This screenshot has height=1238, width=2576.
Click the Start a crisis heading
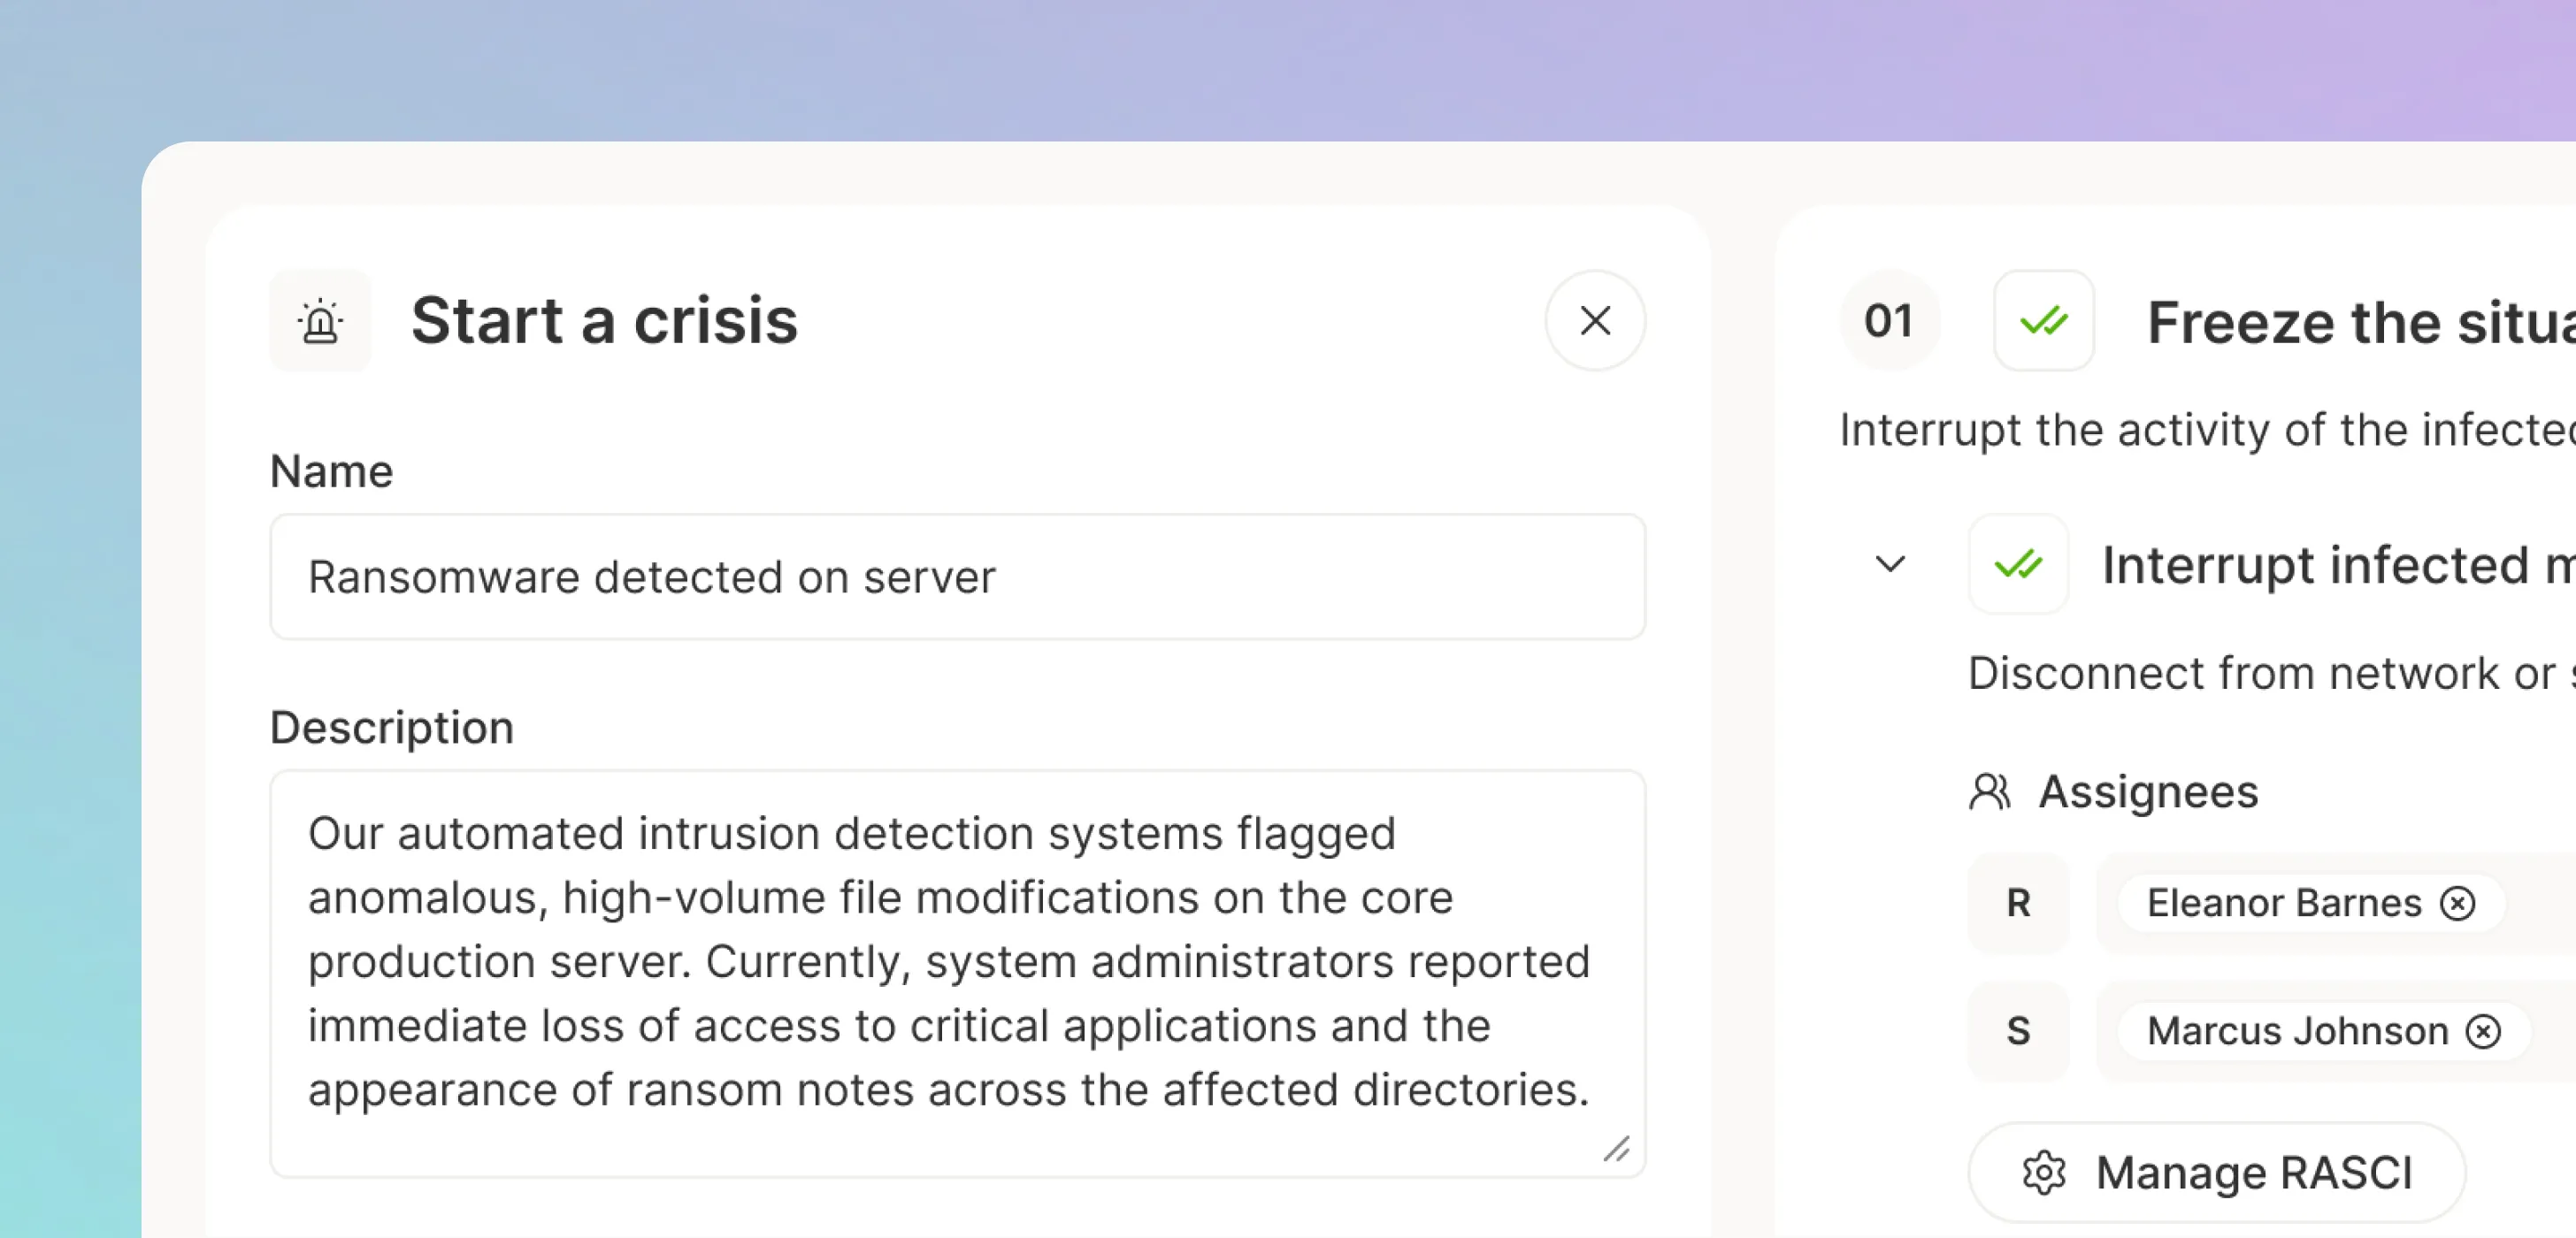[604, 321]
